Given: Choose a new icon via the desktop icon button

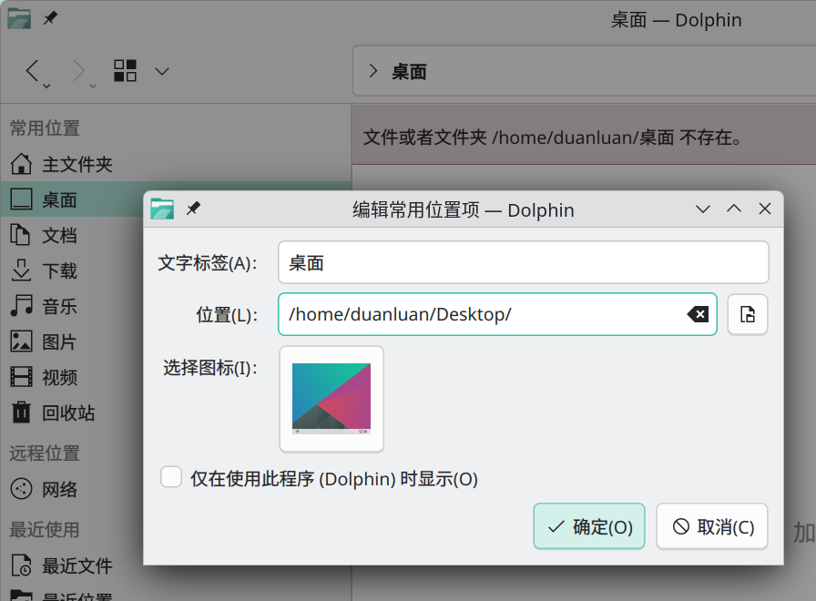Looking at the screenshot, I should tap(331, 399).
